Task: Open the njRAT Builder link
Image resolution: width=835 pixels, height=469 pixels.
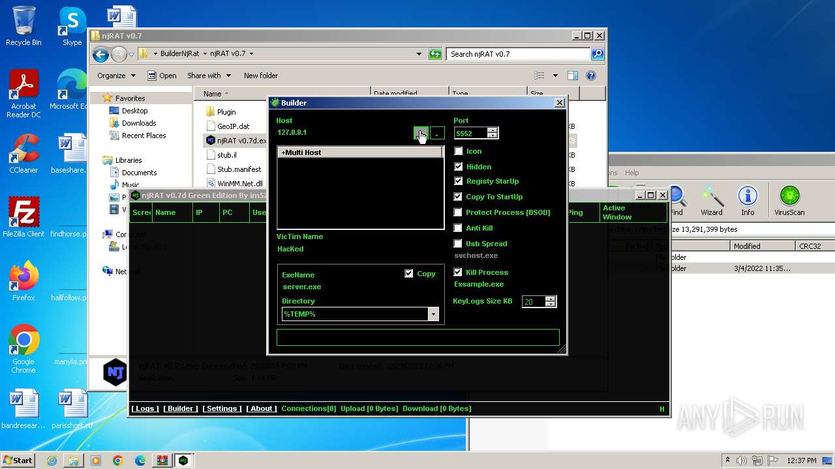Action: [x=181, y=408]
